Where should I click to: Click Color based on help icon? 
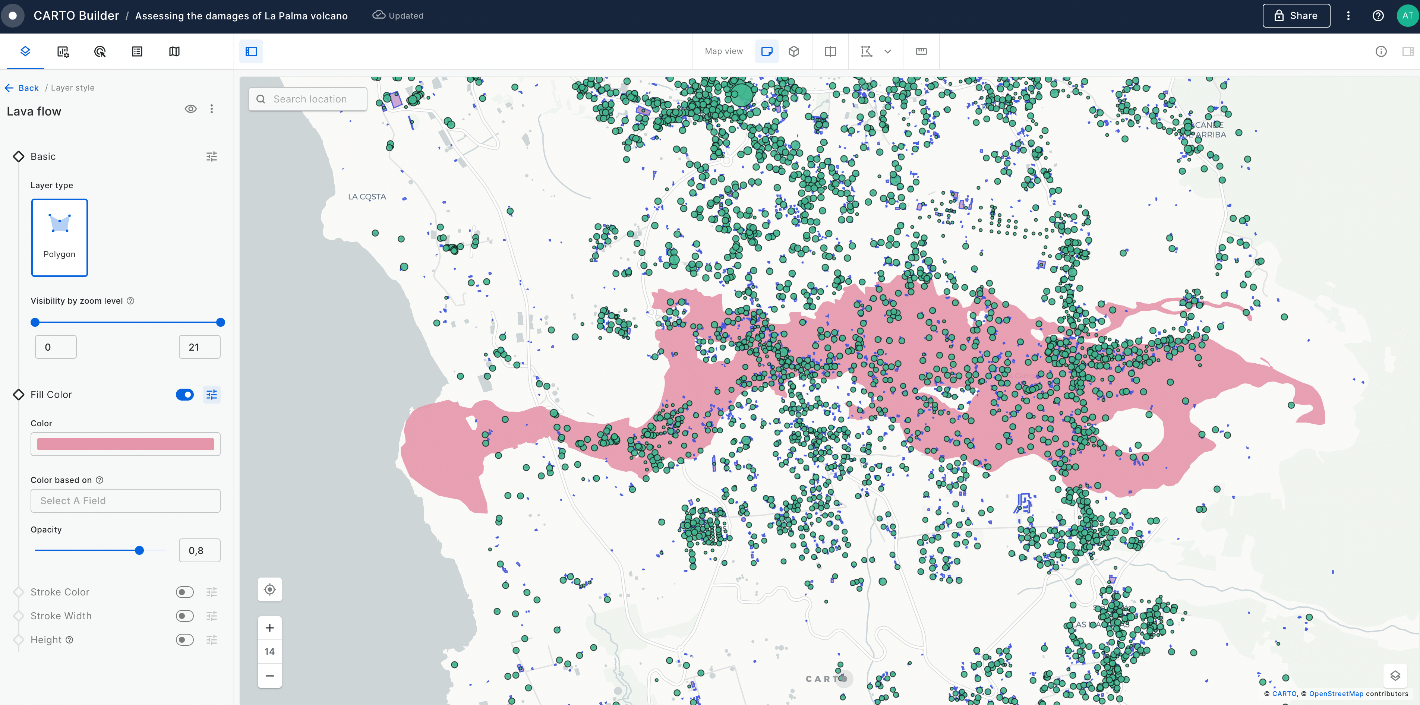coord(100,480)
